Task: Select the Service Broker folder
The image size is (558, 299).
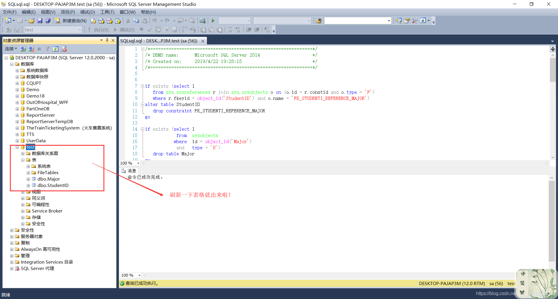Action: 47,211
